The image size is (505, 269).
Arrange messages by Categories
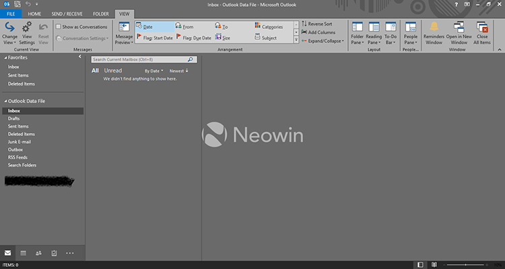coord(269,27)
